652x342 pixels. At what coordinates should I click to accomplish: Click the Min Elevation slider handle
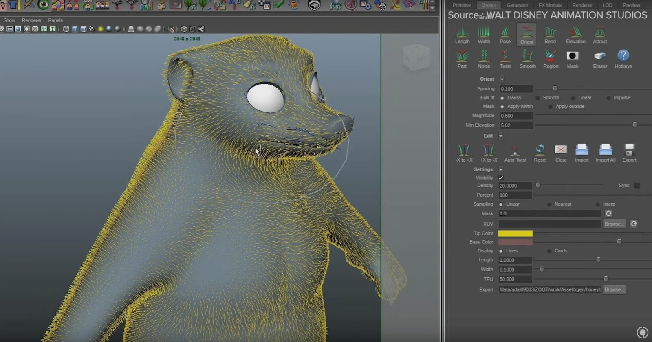[x=634, y=125]
